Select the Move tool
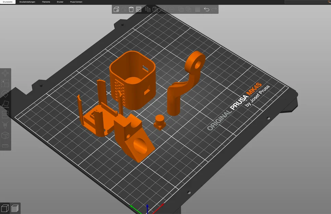Image resolution: width=331 pixels, height=214 pixels. (x=5, y=73)
